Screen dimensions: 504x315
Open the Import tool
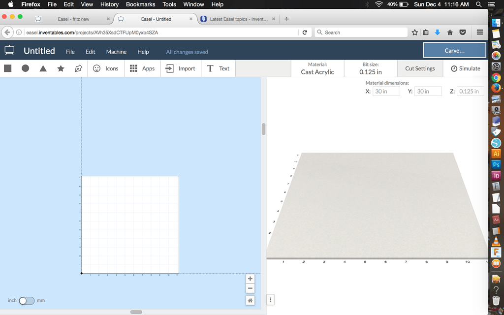coord(181,68)
